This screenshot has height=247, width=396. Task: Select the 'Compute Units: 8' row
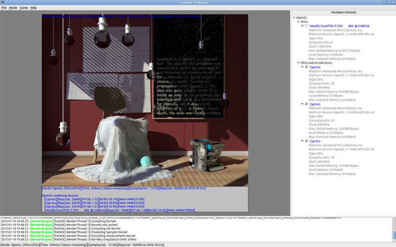click(x=321, y=42)
